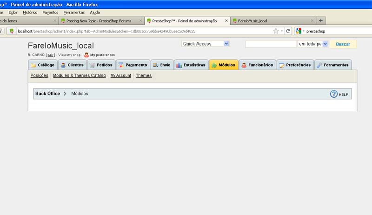The image size is (372, 215).
Task: Open the address bar history dropdown arrow
Action: tap(282, 31)
